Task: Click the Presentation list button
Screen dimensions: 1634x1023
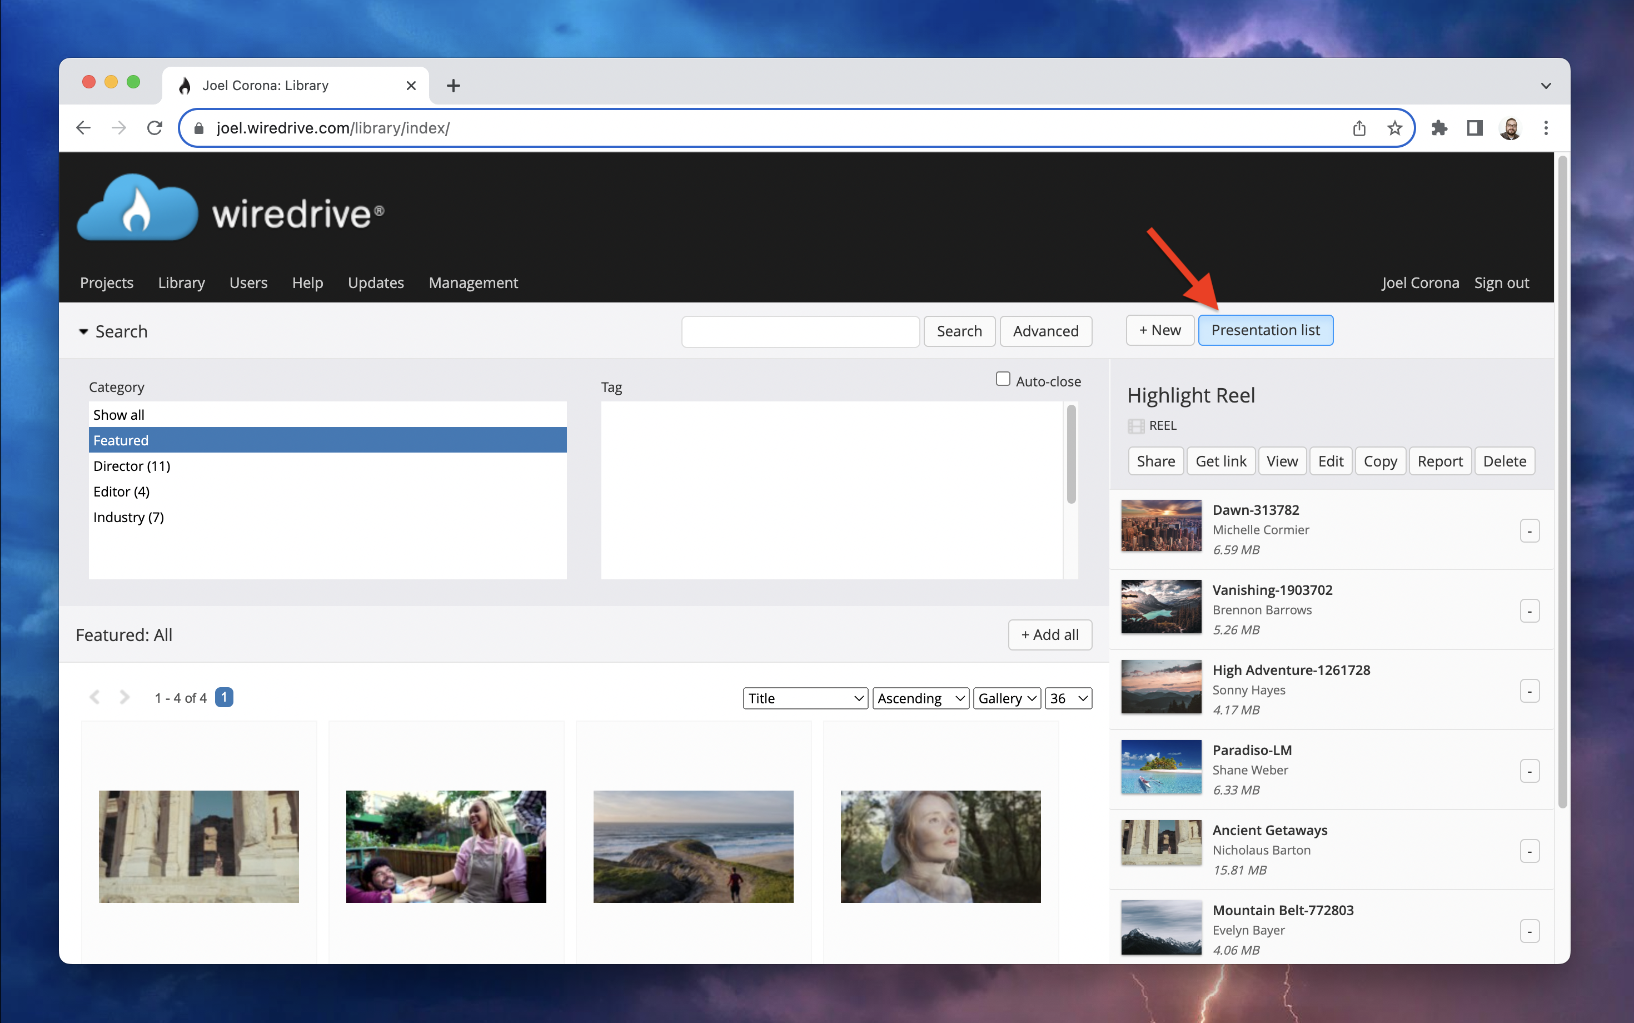Action: coord(1266,330)
